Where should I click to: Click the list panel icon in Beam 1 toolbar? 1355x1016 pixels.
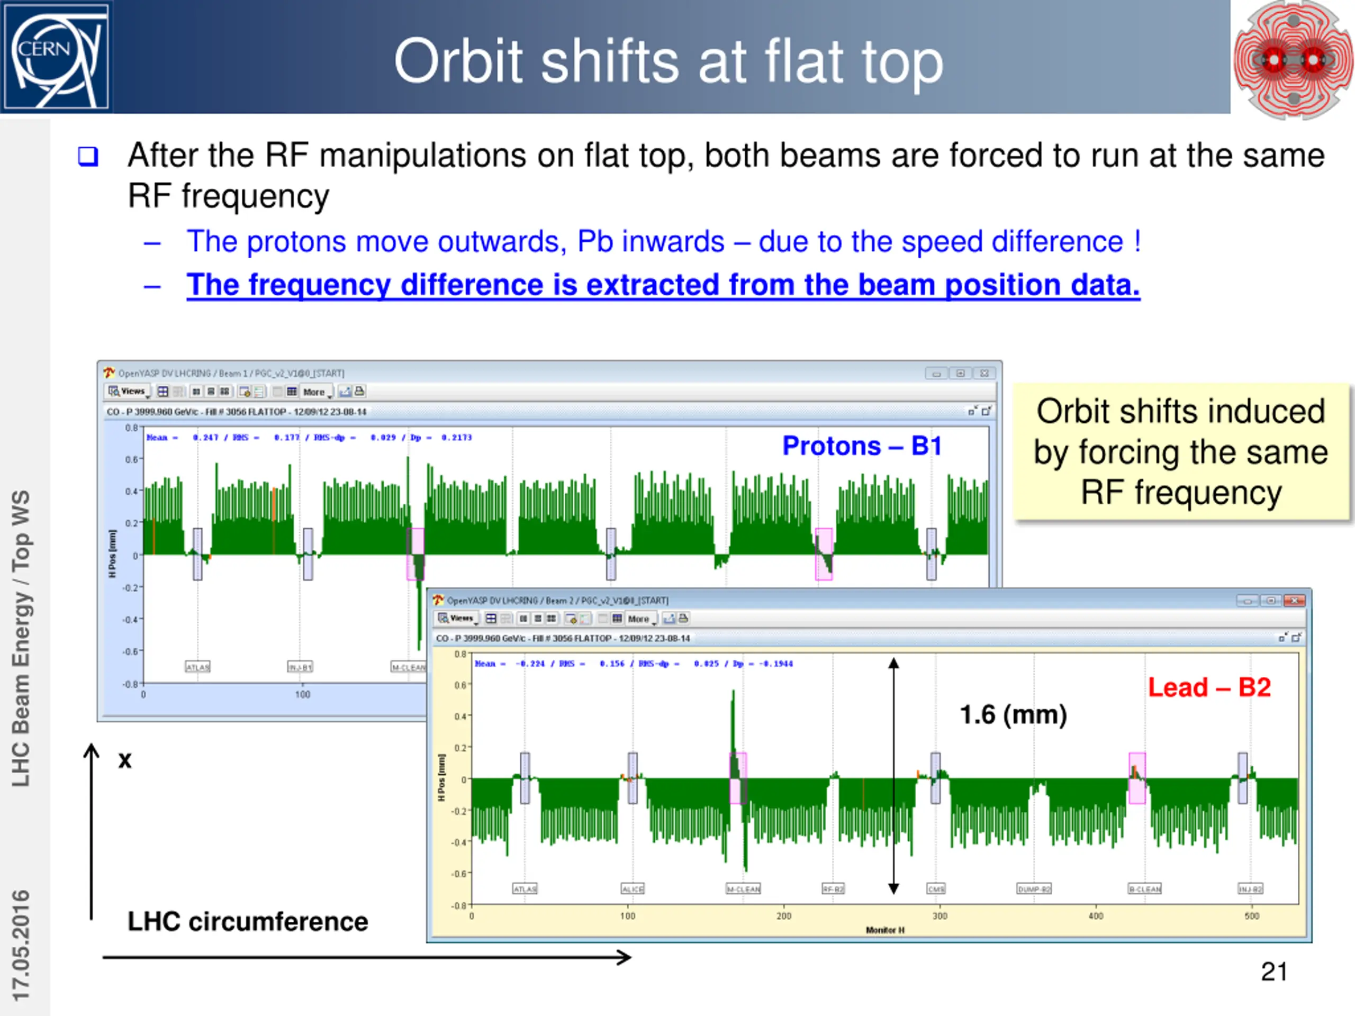(x=258, y=392)
